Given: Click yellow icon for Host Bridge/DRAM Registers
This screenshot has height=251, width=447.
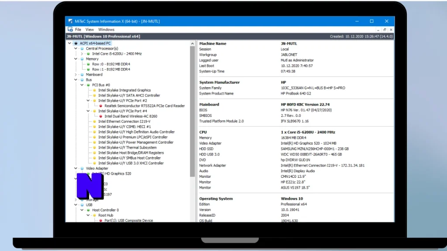Looking at the screenshot, I should pos(95,153).
